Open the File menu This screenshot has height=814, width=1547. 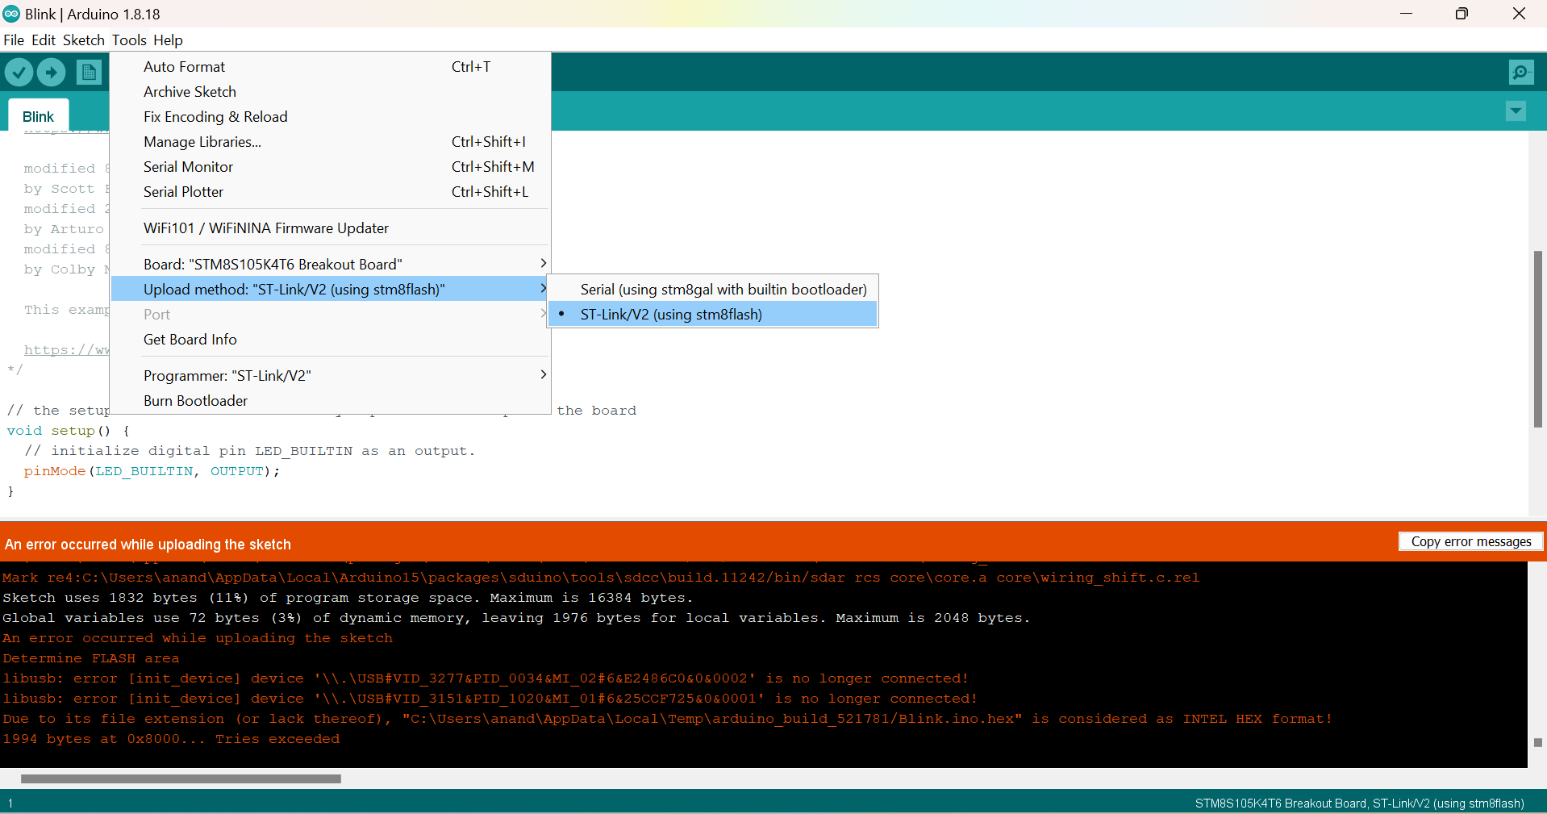[14, 40]
